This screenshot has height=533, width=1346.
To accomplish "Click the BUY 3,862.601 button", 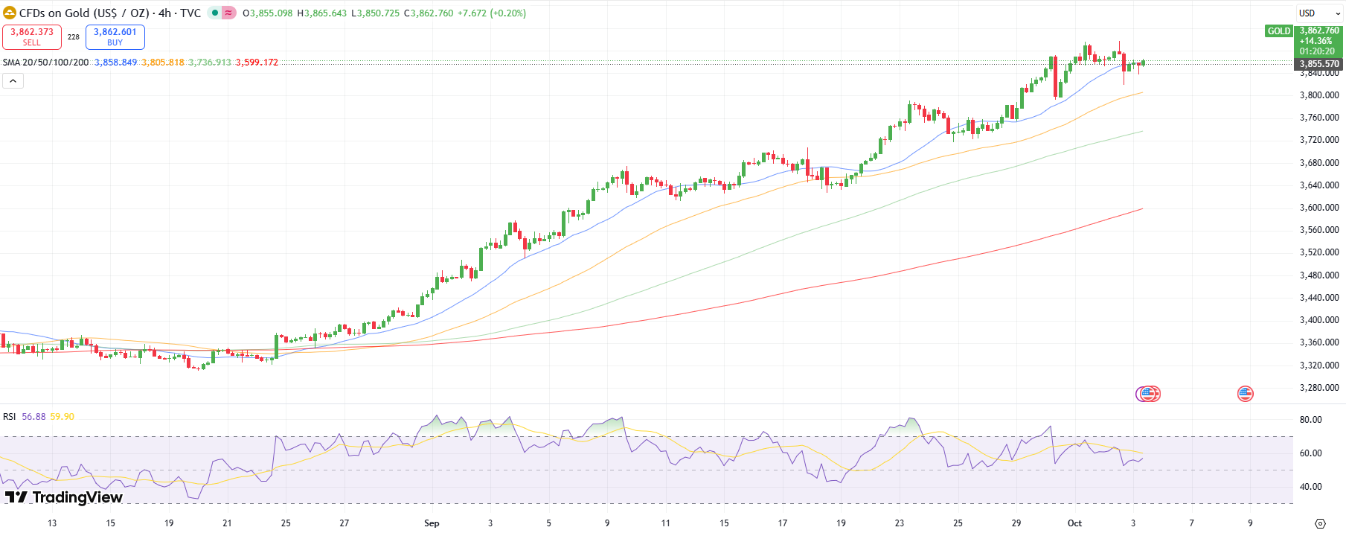I will [115, 36].
